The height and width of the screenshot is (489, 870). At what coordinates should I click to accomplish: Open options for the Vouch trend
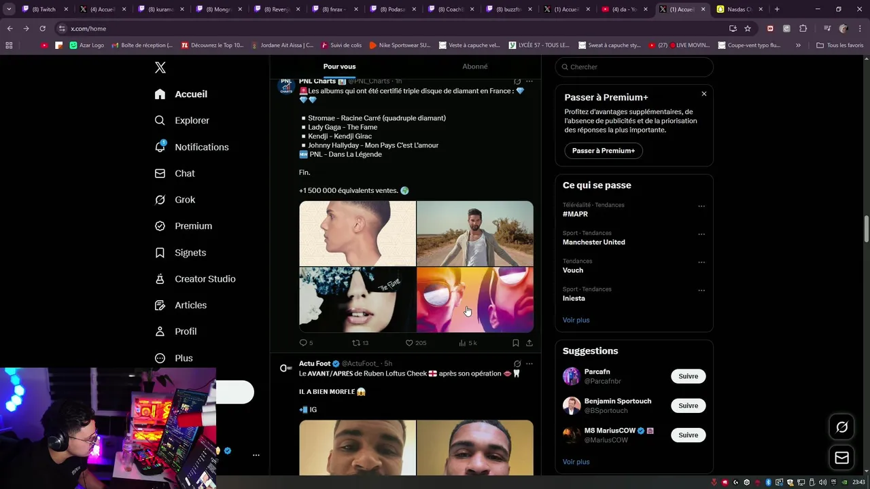[x=701, y=262]
